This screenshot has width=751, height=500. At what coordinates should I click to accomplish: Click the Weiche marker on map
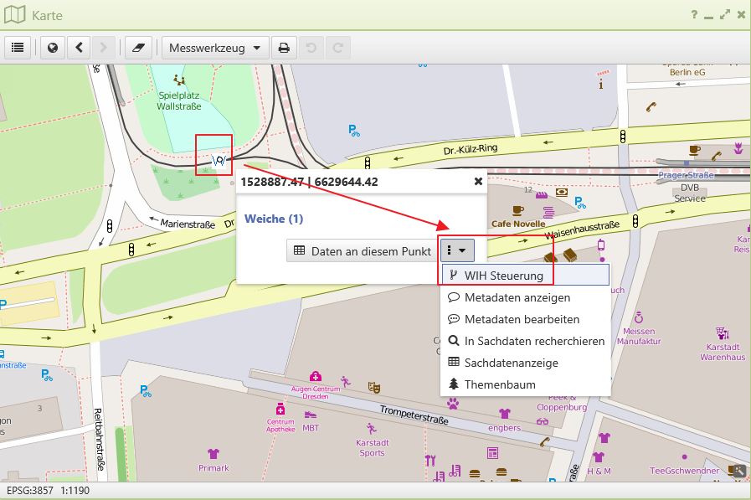219,158
